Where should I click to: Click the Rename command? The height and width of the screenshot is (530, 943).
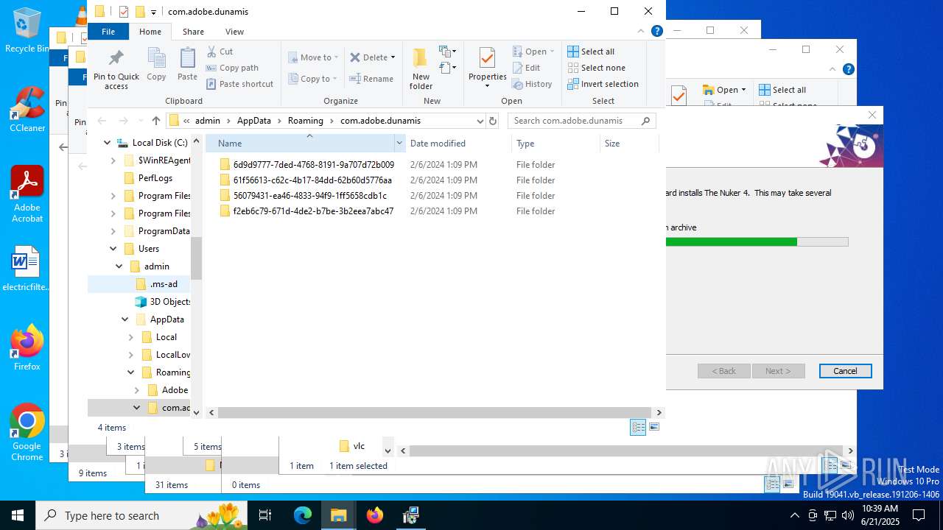click(371, 79)
